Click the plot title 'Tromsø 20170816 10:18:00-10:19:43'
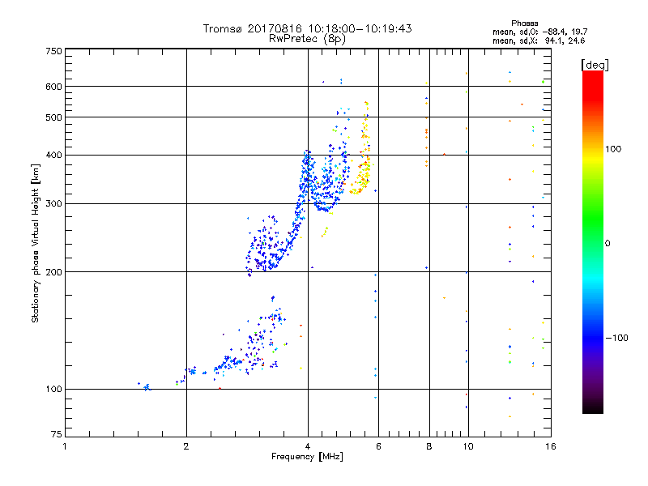Image resolution: width=648 pixels, height=486 pixels. click(x=308, y=28)
